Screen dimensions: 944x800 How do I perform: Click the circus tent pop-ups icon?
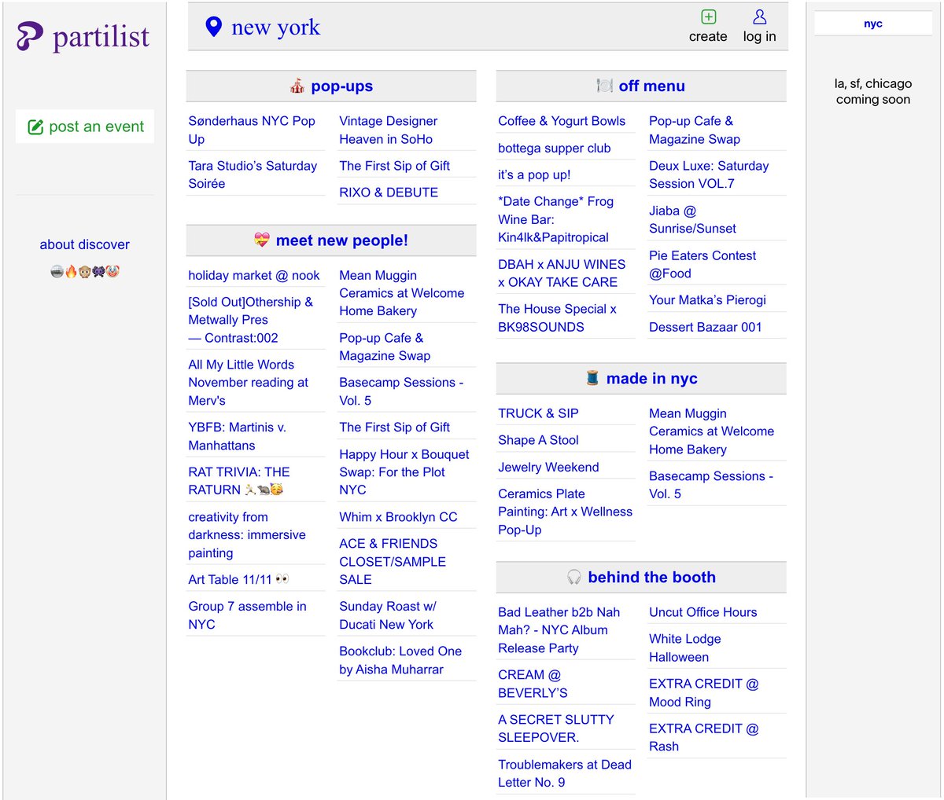click(x=297, y=86)
